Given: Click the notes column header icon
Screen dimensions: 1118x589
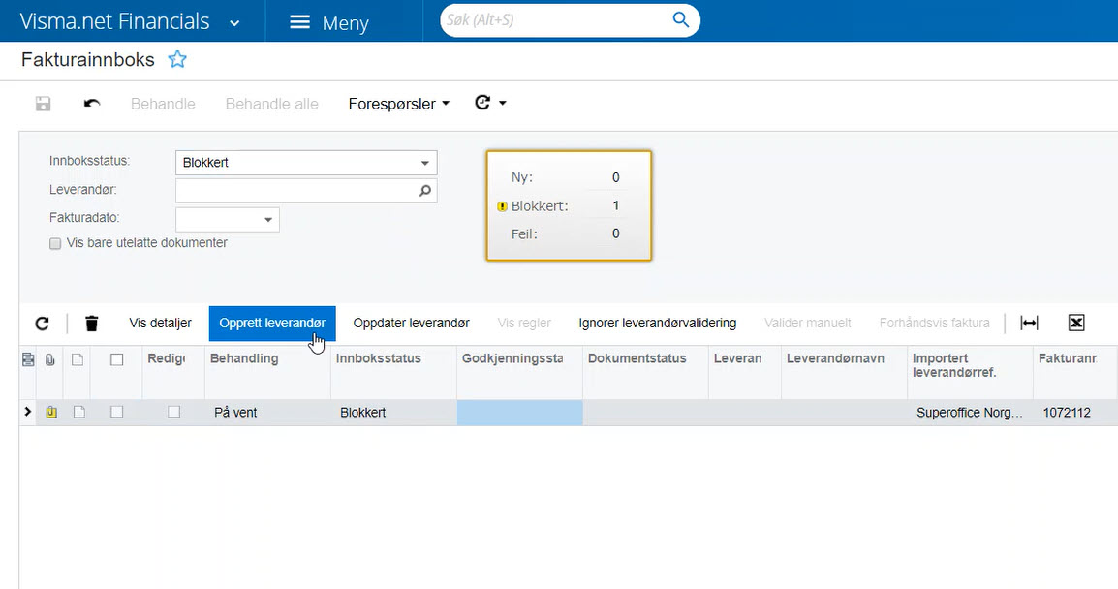Looking at the screenshot, I should tap(28, 359).
